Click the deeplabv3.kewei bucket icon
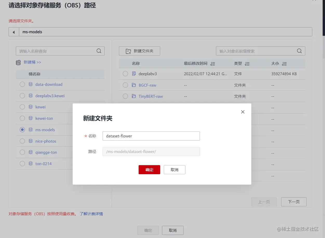This screenshot has width=325, height=238. coord(31,96)
